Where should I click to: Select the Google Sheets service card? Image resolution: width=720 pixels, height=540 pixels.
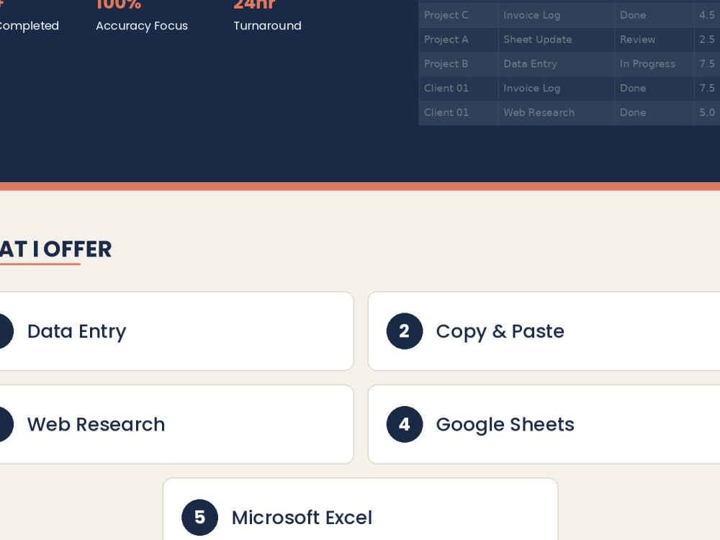(x=544, y=424)
